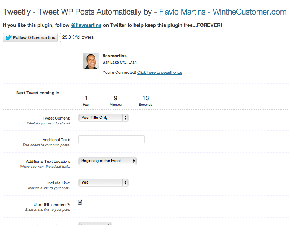
Task: Click the arrows on Additional Text Location select
Action: click(134, 161)
